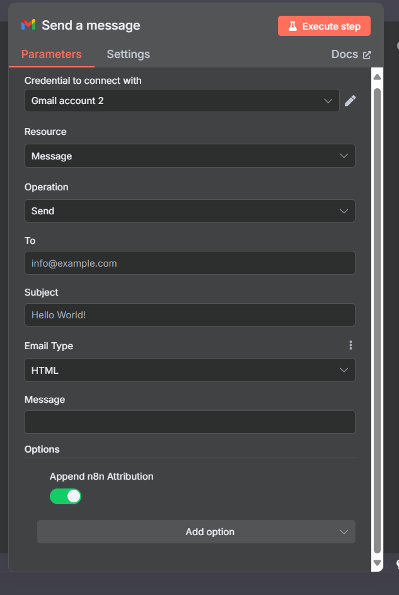The height and width of the screenshot is (595, 399).
Task: Click into the Subject input field
Action: (x=190, y=315)
